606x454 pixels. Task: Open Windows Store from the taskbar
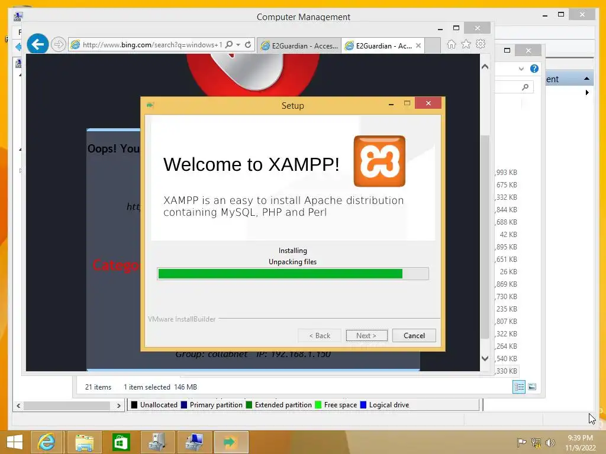(x=121, y=442)
